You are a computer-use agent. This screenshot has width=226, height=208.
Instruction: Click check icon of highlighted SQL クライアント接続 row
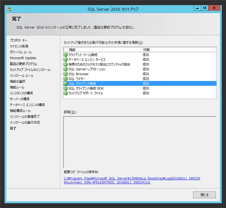pyautogui.click(x=65, y=83)
